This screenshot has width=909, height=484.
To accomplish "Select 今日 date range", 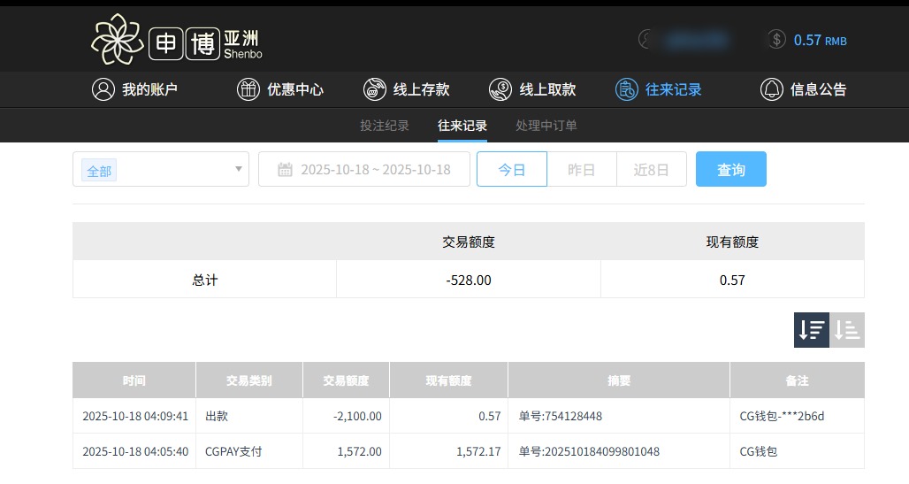I will (x=512, y=169).
